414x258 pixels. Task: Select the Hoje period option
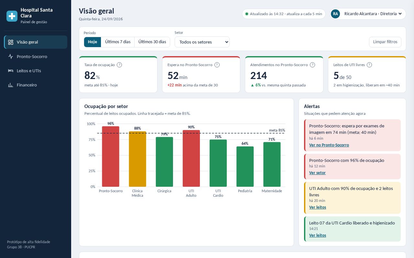click(x=93, y=42)
